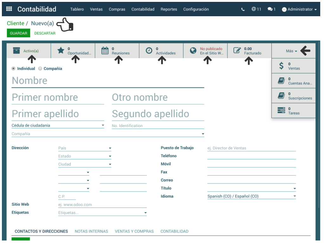324x243 pixels.
Task: Expand the Más dropdown menu
Action: [291, 51]
